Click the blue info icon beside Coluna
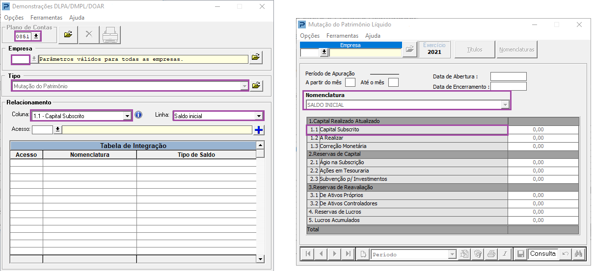 coord(138,115)
